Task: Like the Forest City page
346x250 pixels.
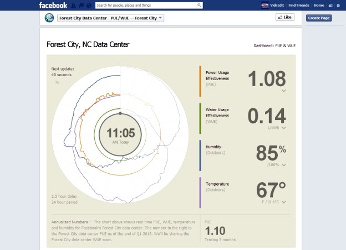Action: point(285,17)
